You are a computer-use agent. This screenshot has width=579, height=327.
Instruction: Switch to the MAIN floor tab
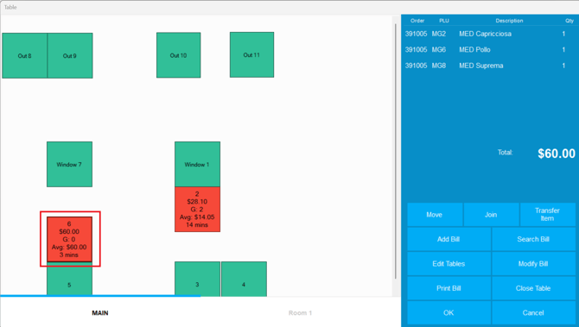point(100,312)
